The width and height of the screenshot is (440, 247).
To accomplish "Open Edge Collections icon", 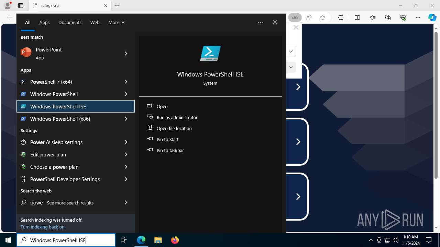I will (388, 17).
